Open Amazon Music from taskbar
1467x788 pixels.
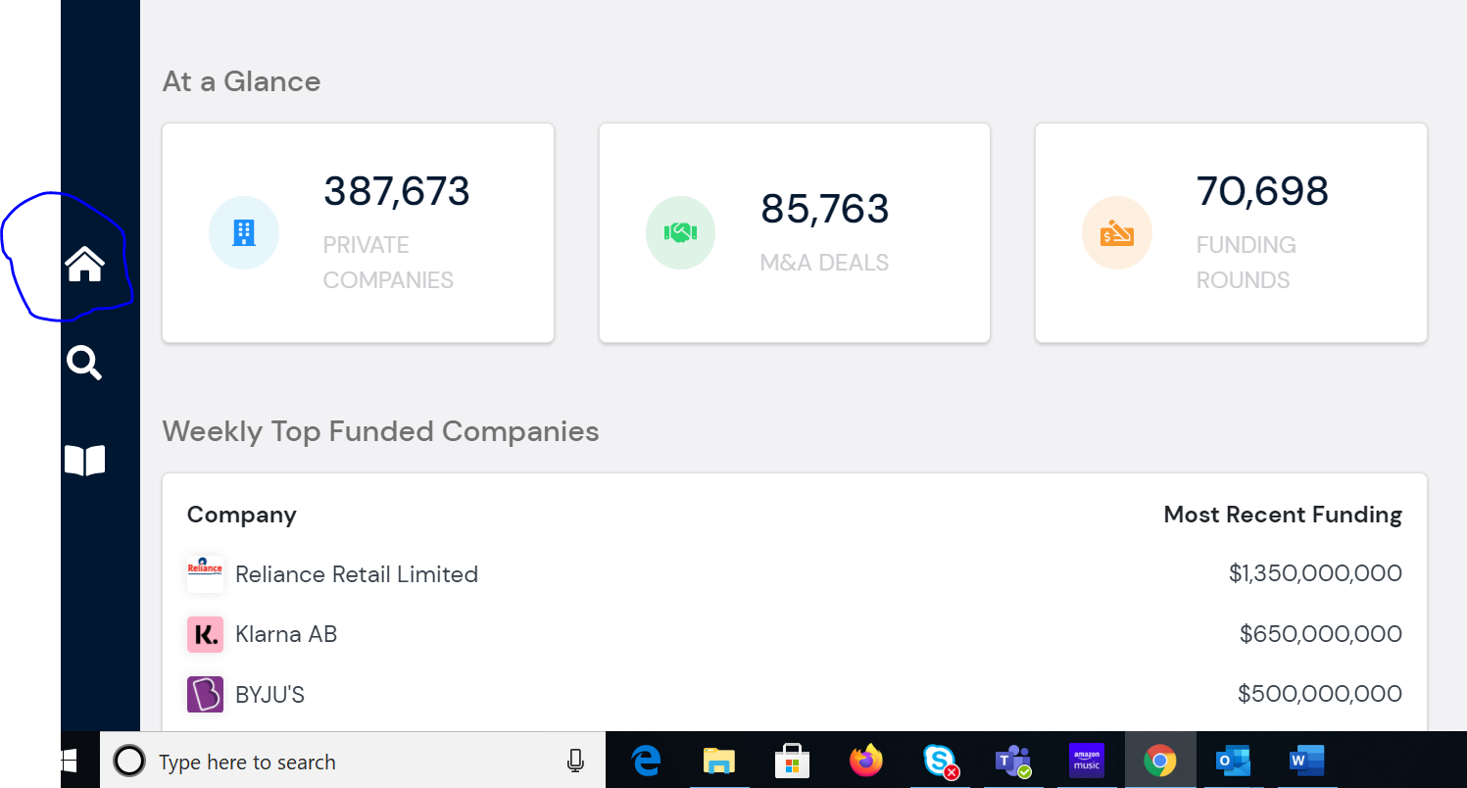[x=1087, y=761]
